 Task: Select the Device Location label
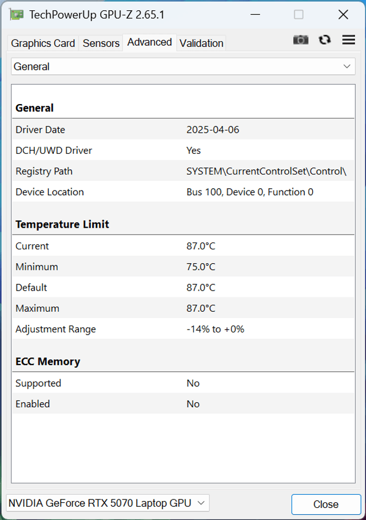[x=49, y=192]
